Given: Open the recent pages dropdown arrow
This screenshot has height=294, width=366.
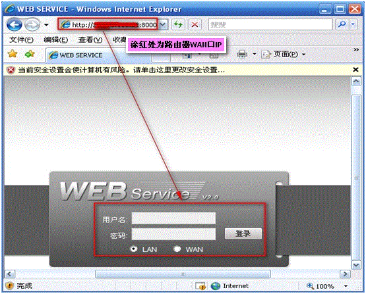Looking at the screenshot, I should pyautogui.click(x=46, y=25).
